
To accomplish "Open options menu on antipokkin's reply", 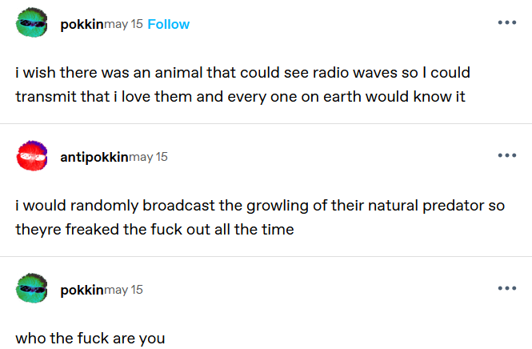I will tap(506, 155).
